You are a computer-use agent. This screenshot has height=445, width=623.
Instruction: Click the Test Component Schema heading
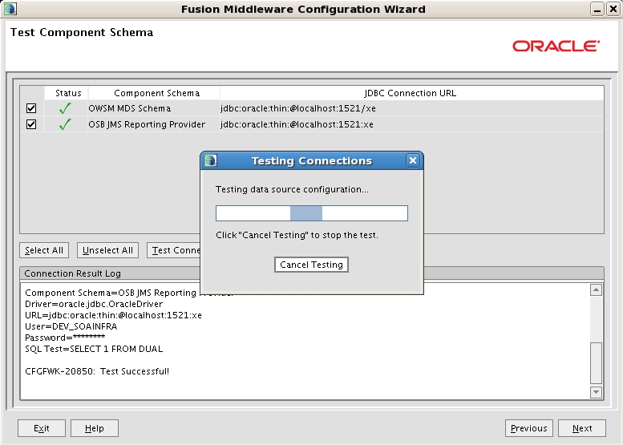82,32
